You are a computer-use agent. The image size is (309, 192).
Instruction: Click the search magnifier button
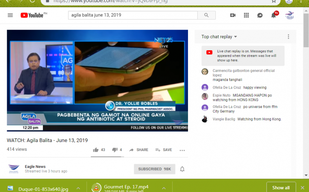pos(206,15)
